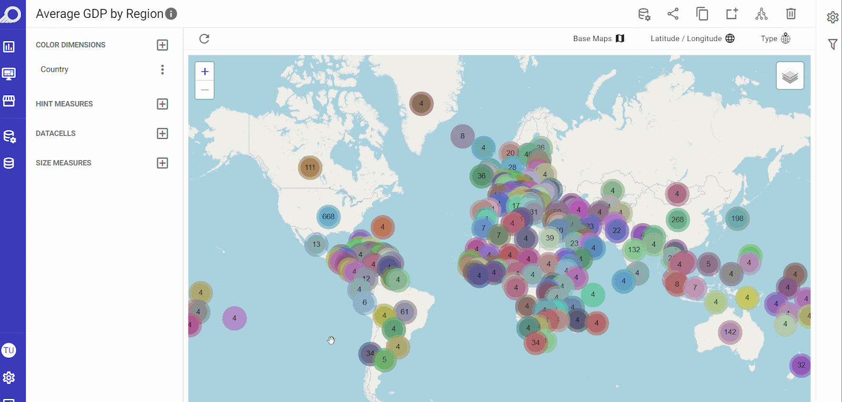Select the Country color dimension
Viewport: 842px width, 402px height.
[x=55, y=69]
